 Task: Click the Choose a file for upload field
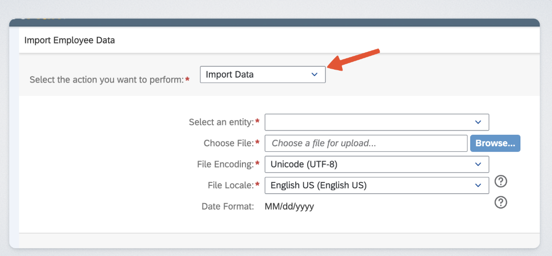pyautogui.click(x=366, y=143)
